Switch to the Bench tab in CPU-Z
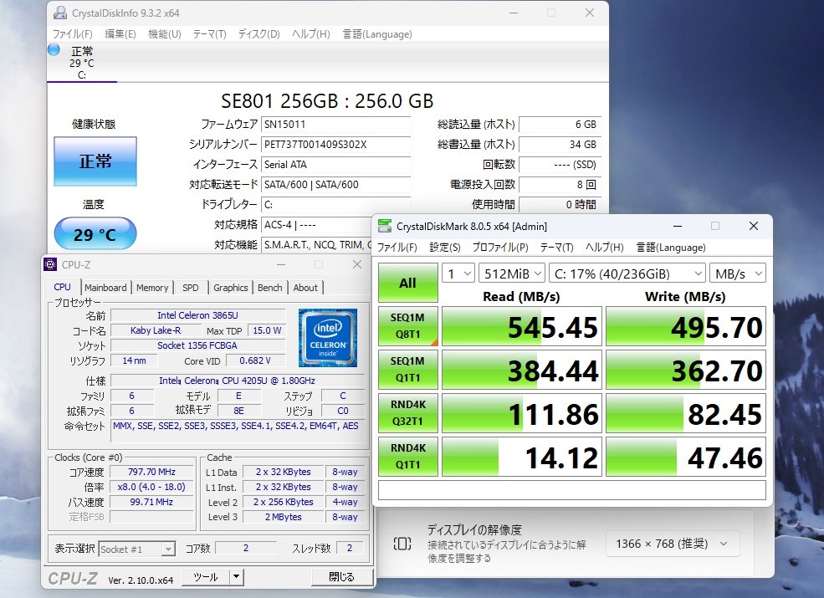 tap(270, 288)
